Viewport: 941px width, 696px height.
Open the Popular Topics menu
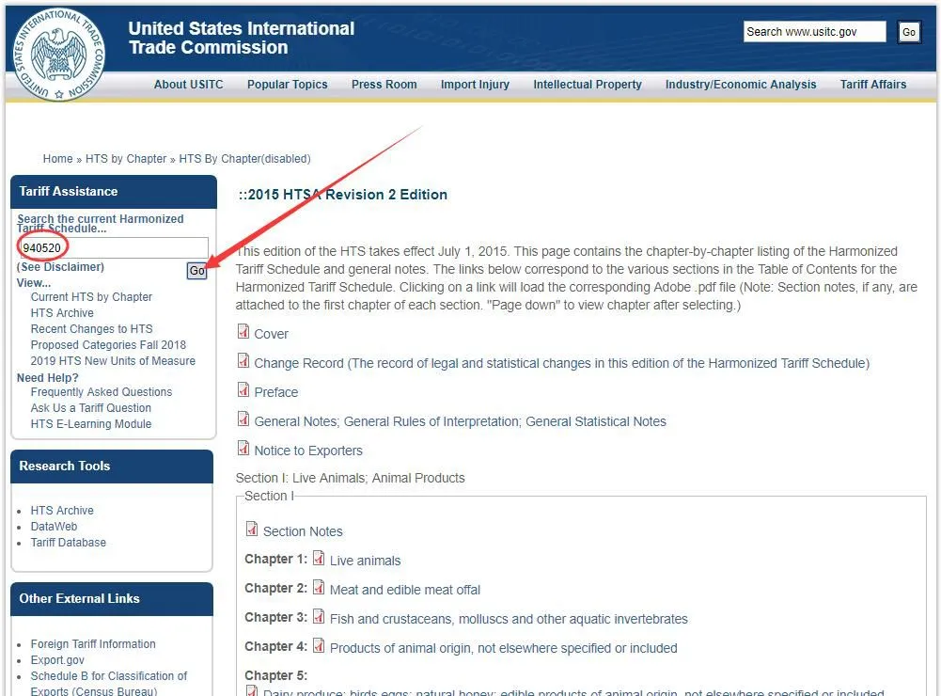point(288,85)
